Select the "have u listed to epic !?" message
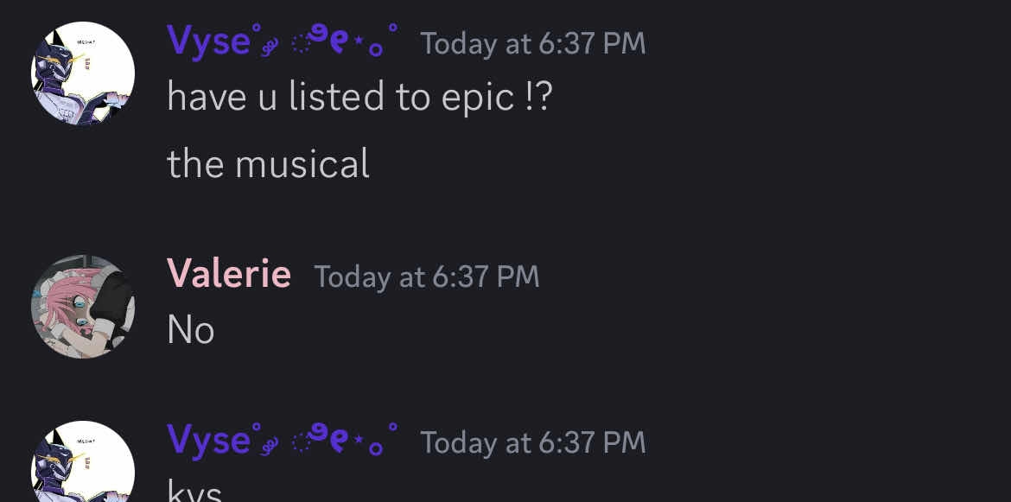The width and height of the screenshot is (1011, 502). [359, 98]
